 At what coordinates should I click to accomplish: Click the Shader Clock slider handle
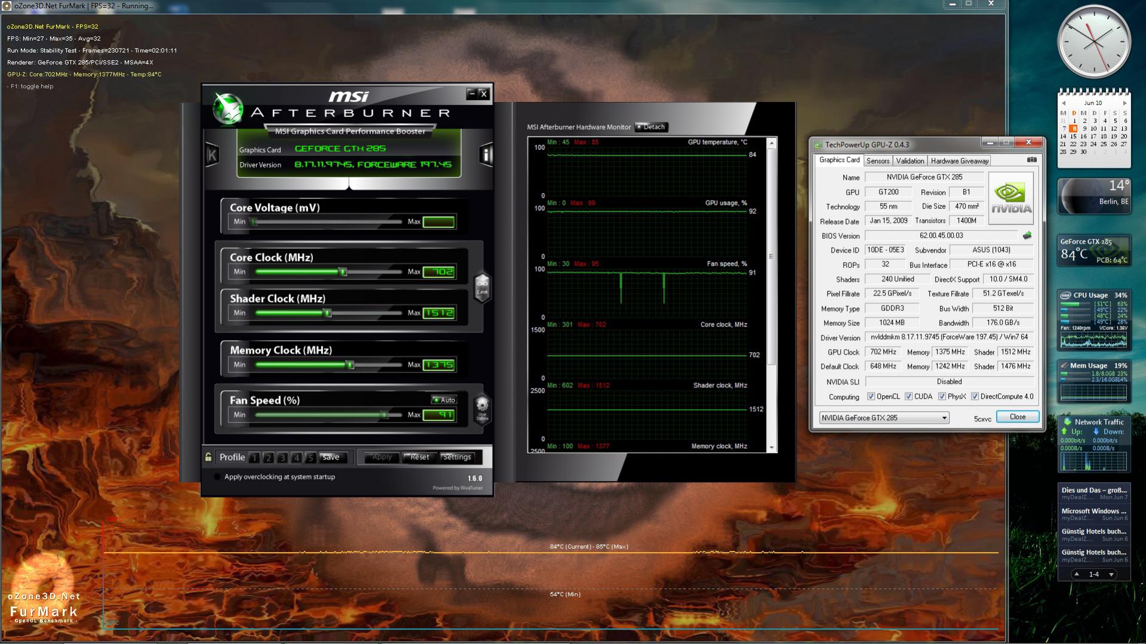(327, 313)
